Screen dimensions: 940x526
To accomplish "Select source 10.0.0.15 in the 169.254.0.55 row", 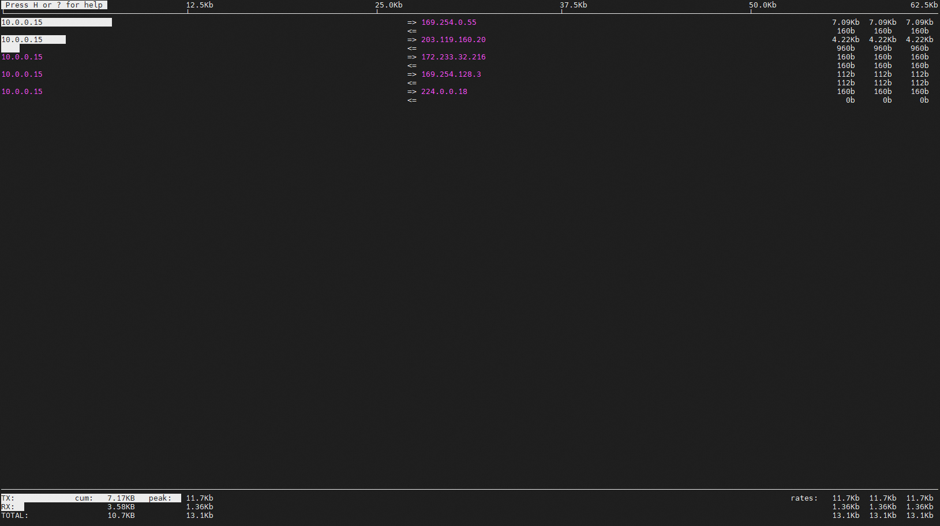I will [x=22, y=22].
